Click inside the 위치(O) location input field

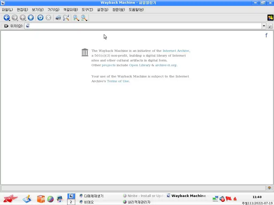tap(143, 26)
